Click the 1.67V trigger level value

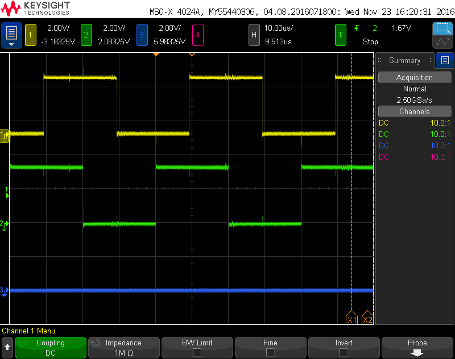[x=402, y=28]
